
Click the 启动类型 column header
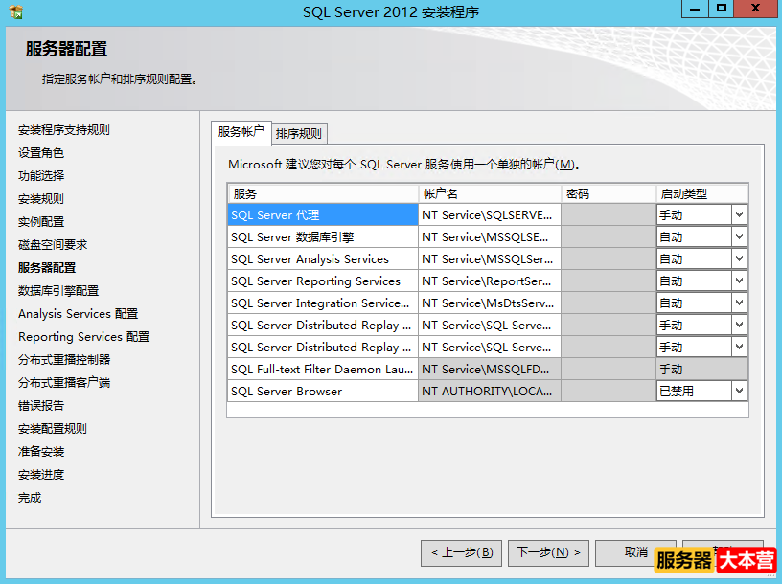point(702,193)
